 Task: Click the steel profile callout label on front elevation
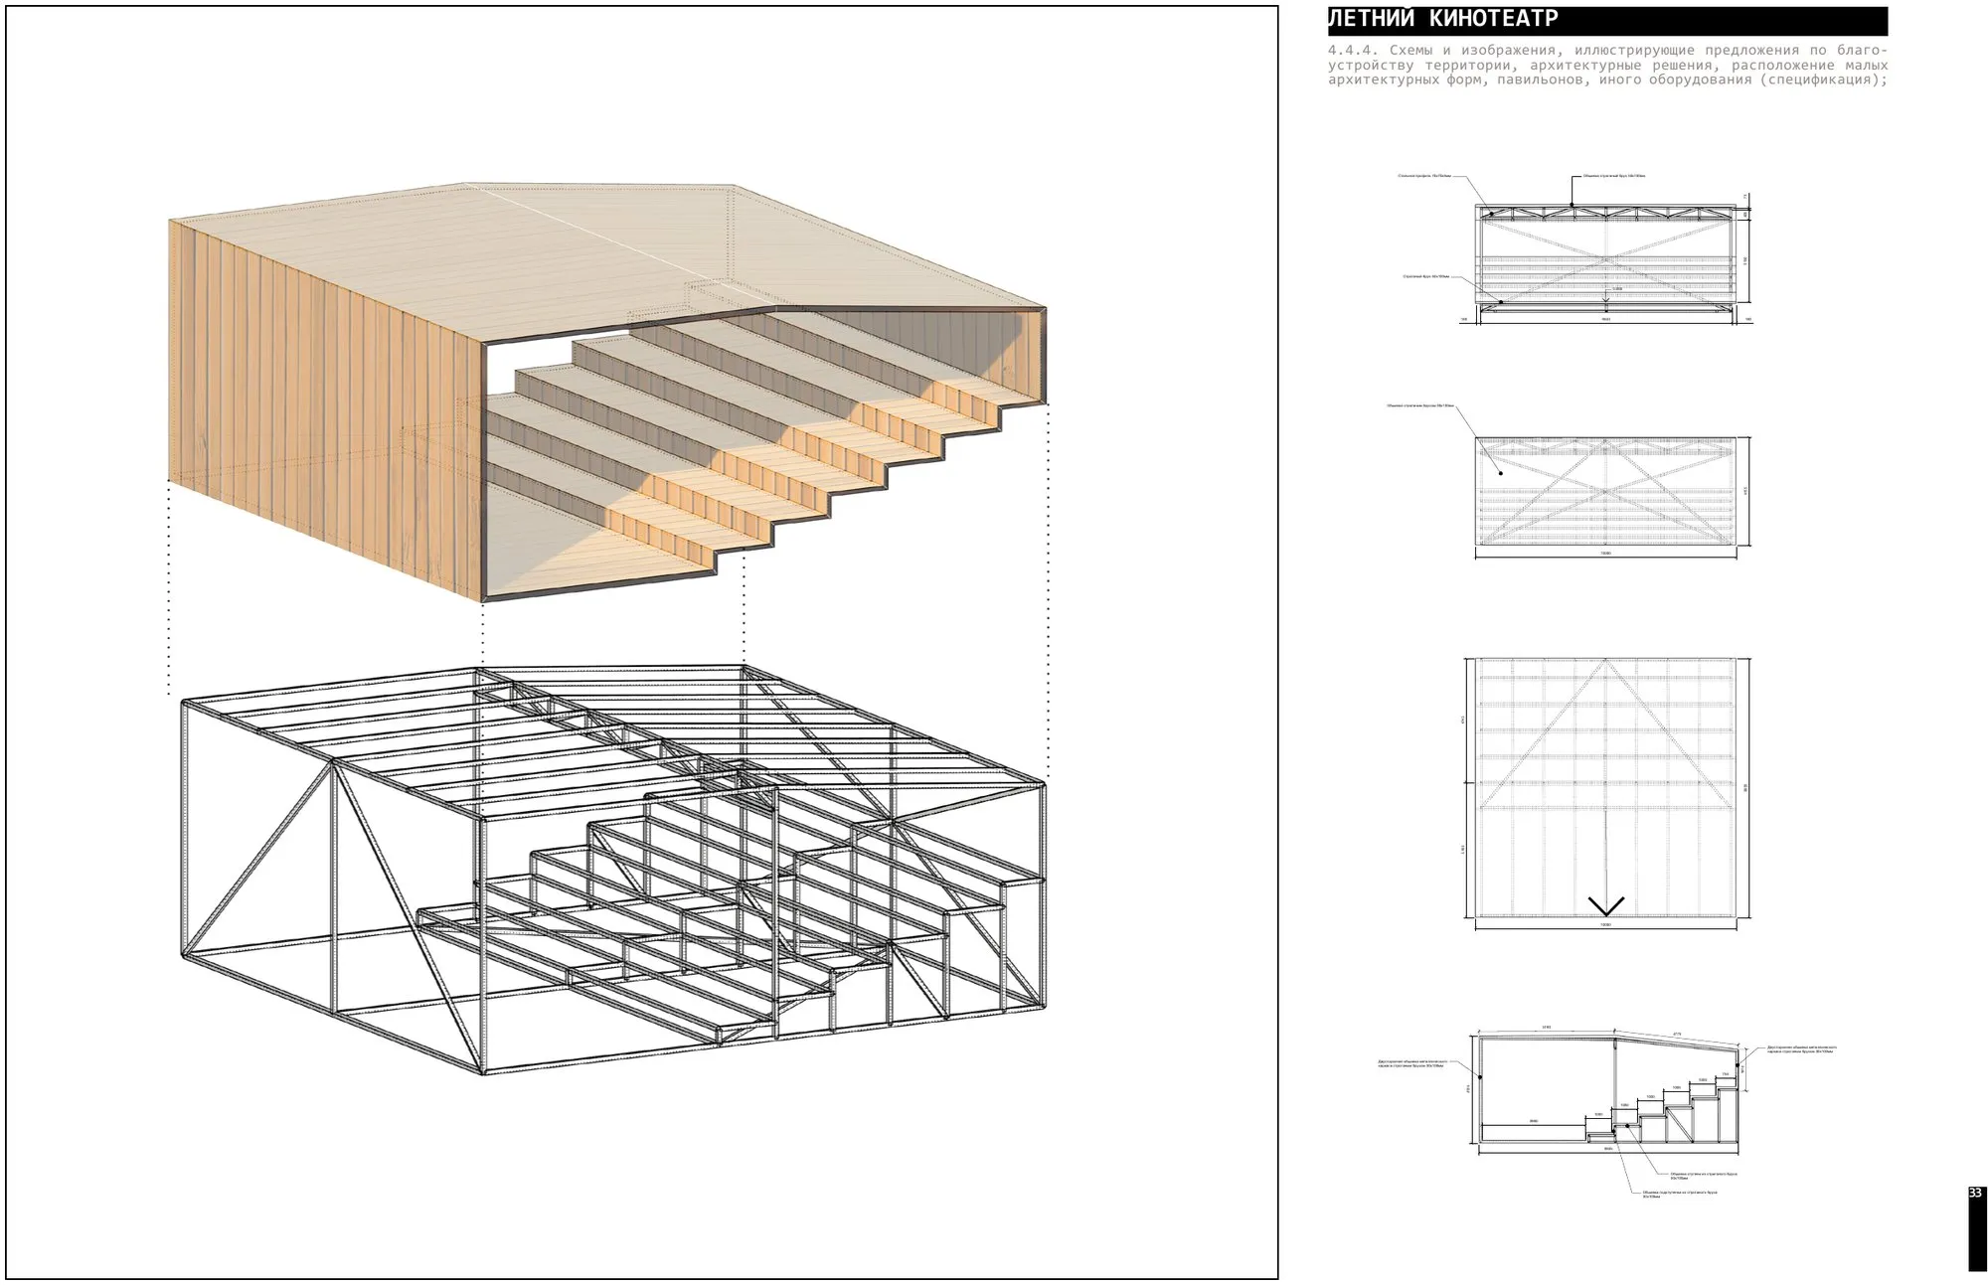pos(1424,176)
